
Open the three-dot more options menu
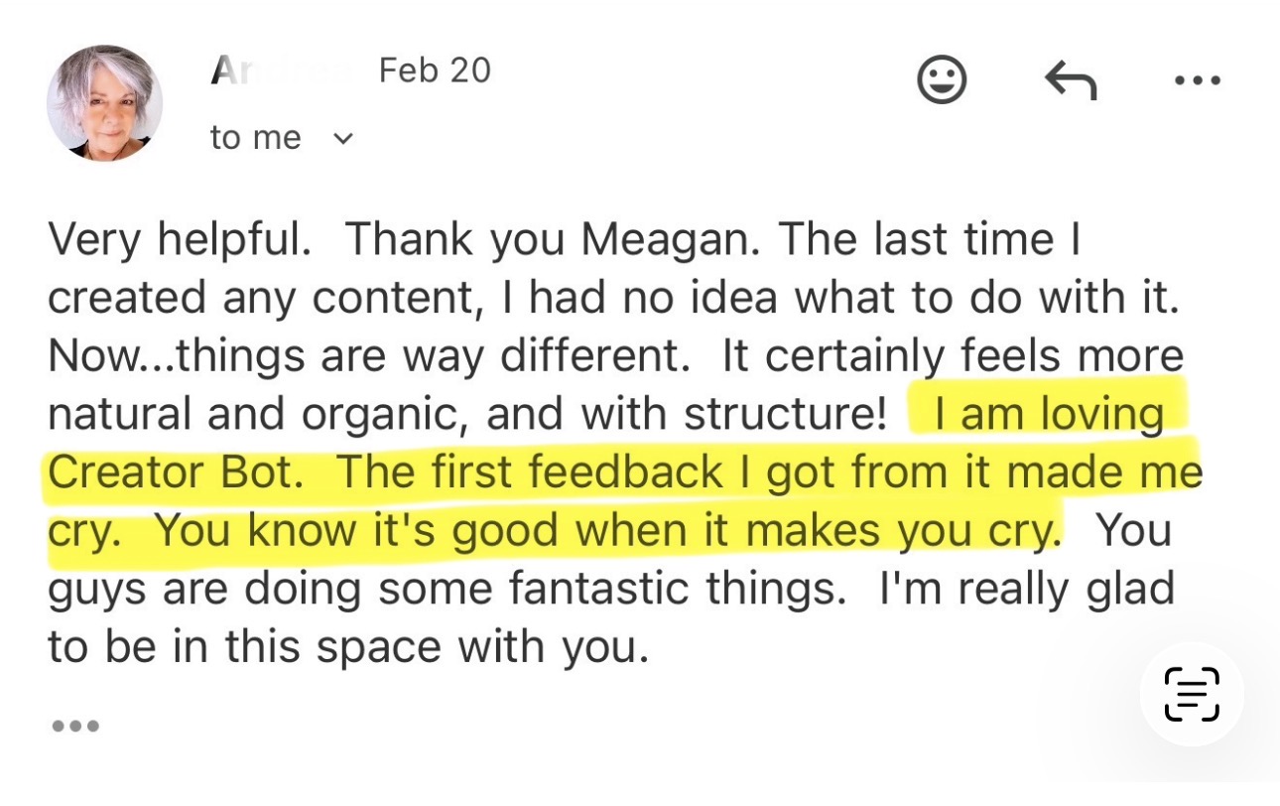pyautogui.click(x=1197, y=80)
